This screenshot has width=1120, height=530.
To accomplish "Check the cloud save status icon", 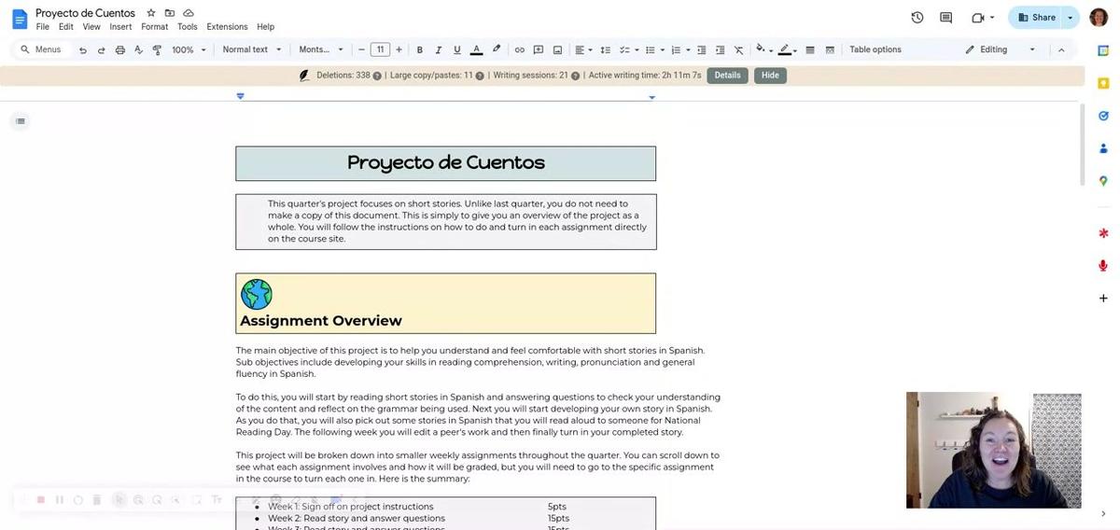I will [x=189, y=13].
